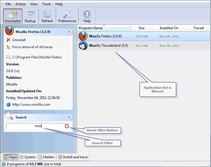Screen dimensions: 211x167
Task: Switch to the Hidden tab
Action: (46, 157)
